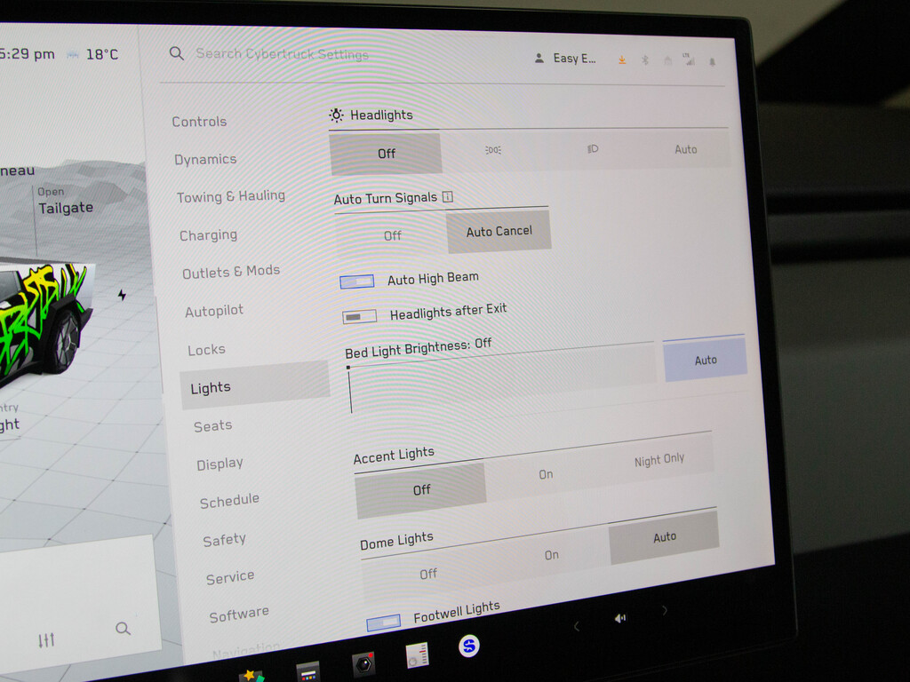
Task: Toggle the Auto High Beam switch
Action: (x=357, y=282)
